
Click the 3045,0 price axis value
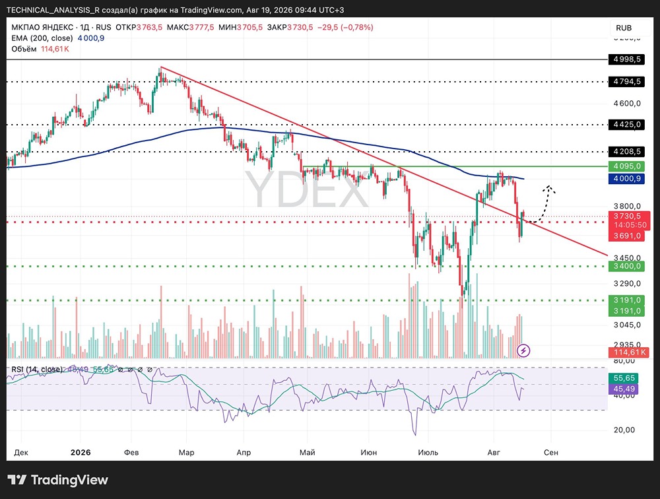[x=627, y=325]
